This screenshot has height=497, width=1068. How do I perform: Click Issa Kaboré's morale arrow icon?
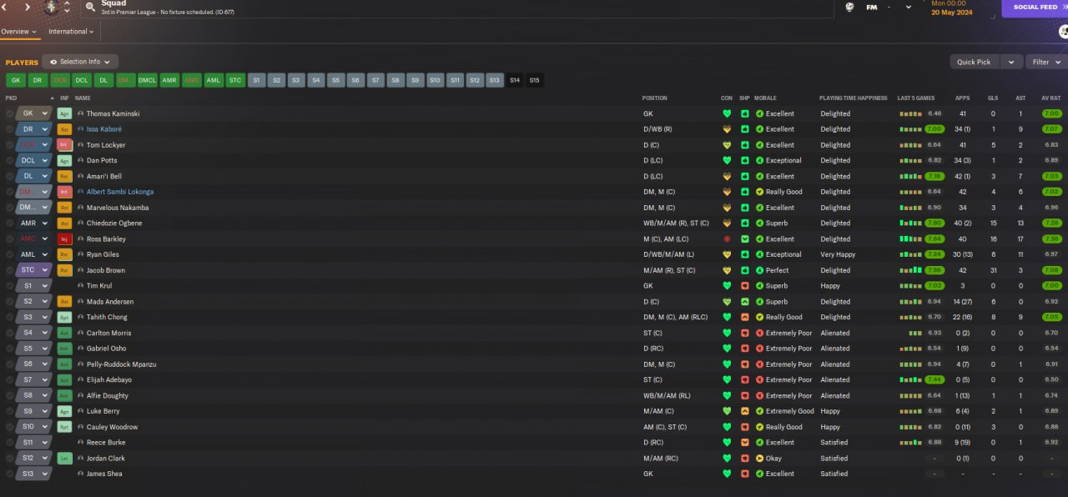click(x=759, y=129)
